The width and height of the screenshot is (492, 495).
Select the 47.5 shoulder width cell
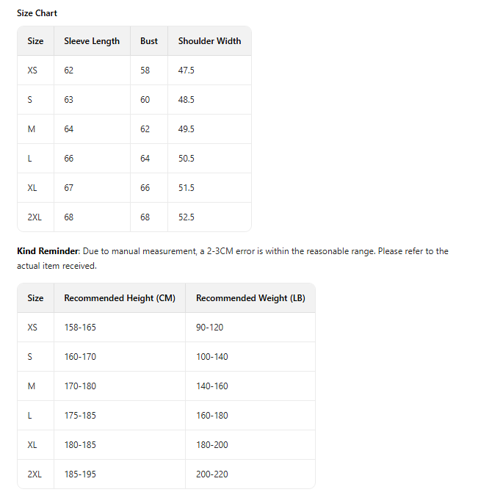point(187,71)
